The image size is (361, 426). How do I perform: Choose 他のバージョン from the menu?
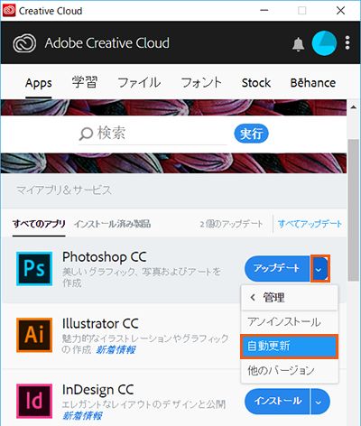290,370
